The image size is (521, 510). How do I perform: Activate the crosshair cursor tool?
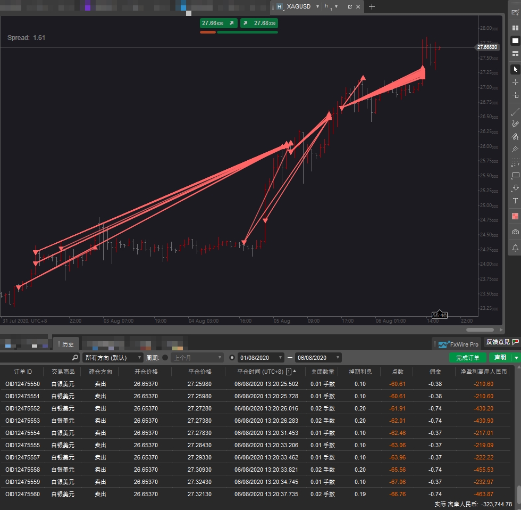coord(515,82)
